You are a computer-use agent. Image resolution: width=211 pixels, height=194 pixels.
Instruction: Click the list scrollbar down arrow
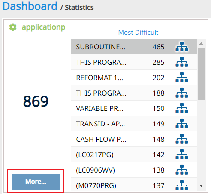(201, 185)
